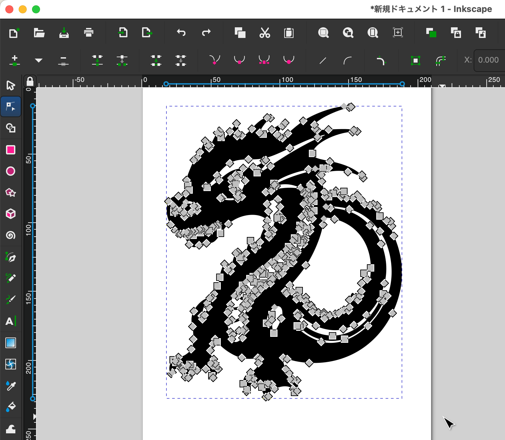Click the Import file icon
The width and height of the screenshot is (505, 440).
pos(123,33)
